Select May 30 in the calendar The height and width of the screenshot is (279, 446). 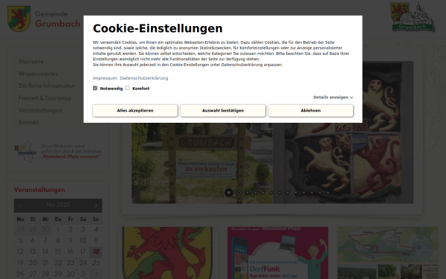click(x=71, y=274)
